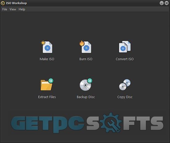
Task: Click the Copy Disc text label
Action: [x=125, y=97]
